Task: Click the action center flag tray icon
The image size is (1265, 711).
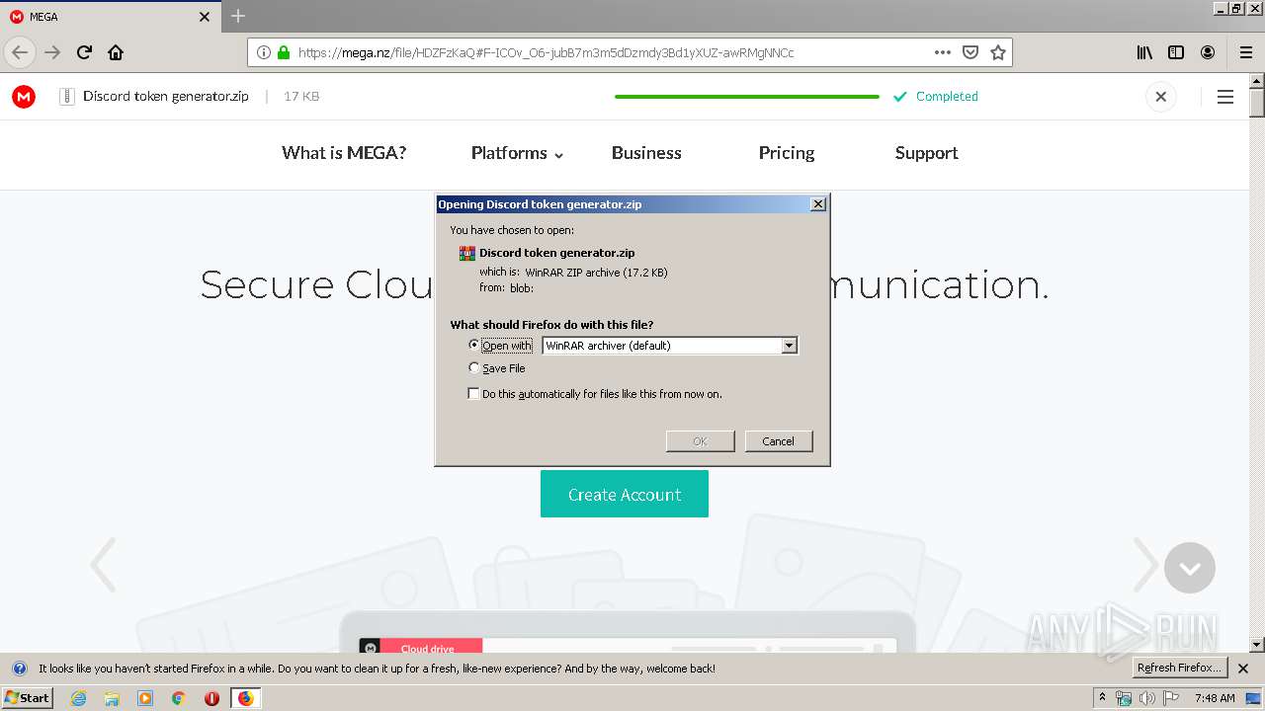Action: (x=1169, y=698)
